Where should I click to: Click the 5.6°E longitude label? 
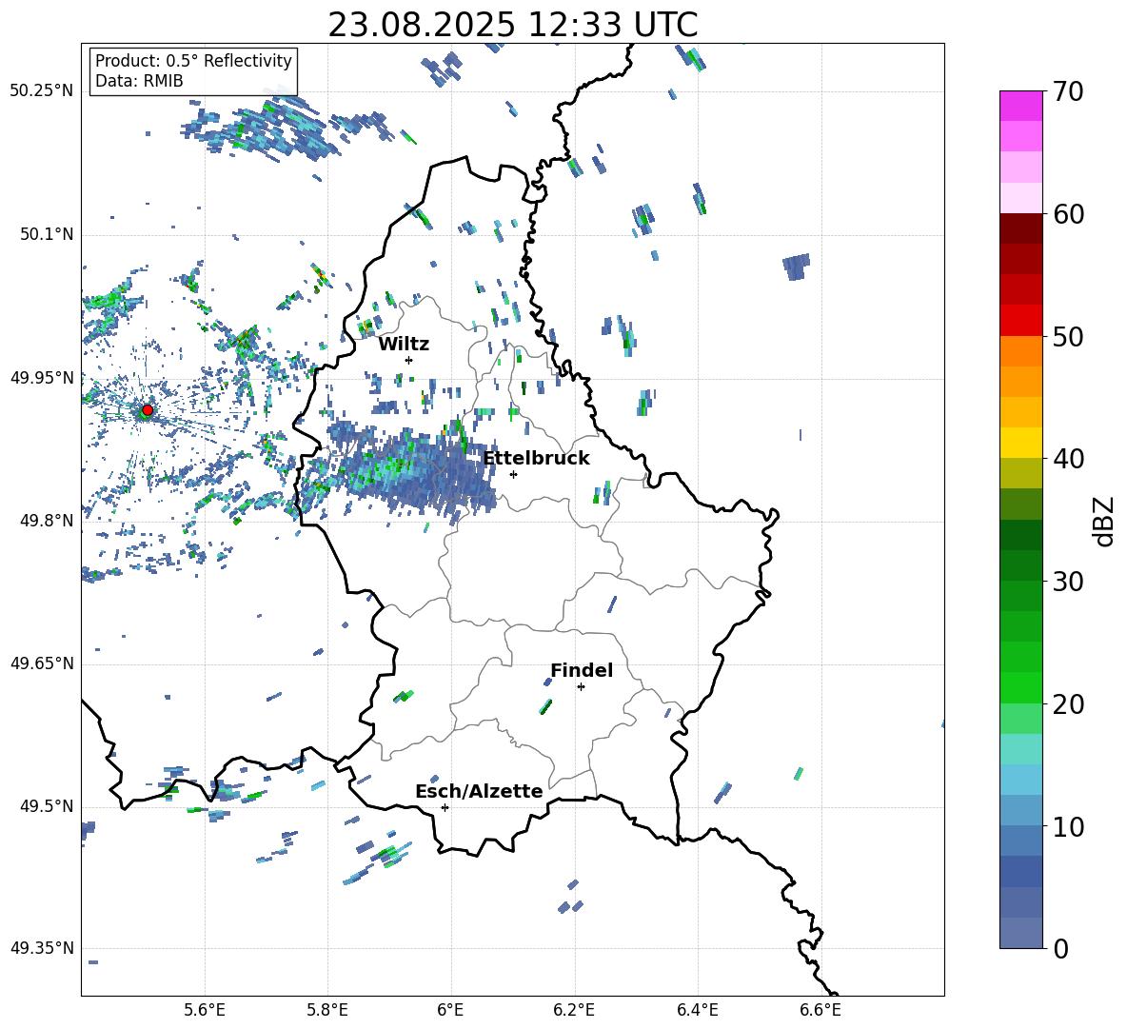pos(205,1010)
